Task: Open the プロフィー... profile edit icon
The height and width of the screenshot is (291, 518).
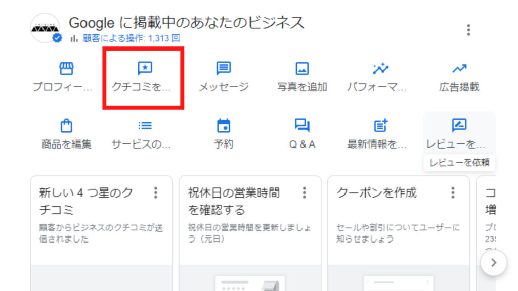Action: 66,68
